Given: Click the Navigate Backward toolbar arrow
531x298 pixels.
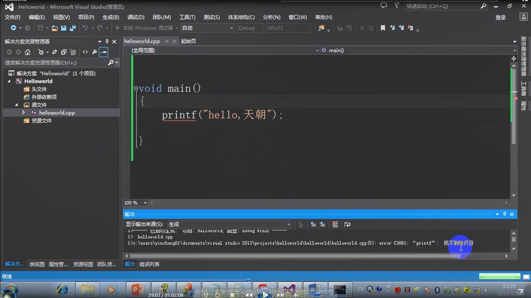Looking at the screenshot, I should [x=13, y=28].
